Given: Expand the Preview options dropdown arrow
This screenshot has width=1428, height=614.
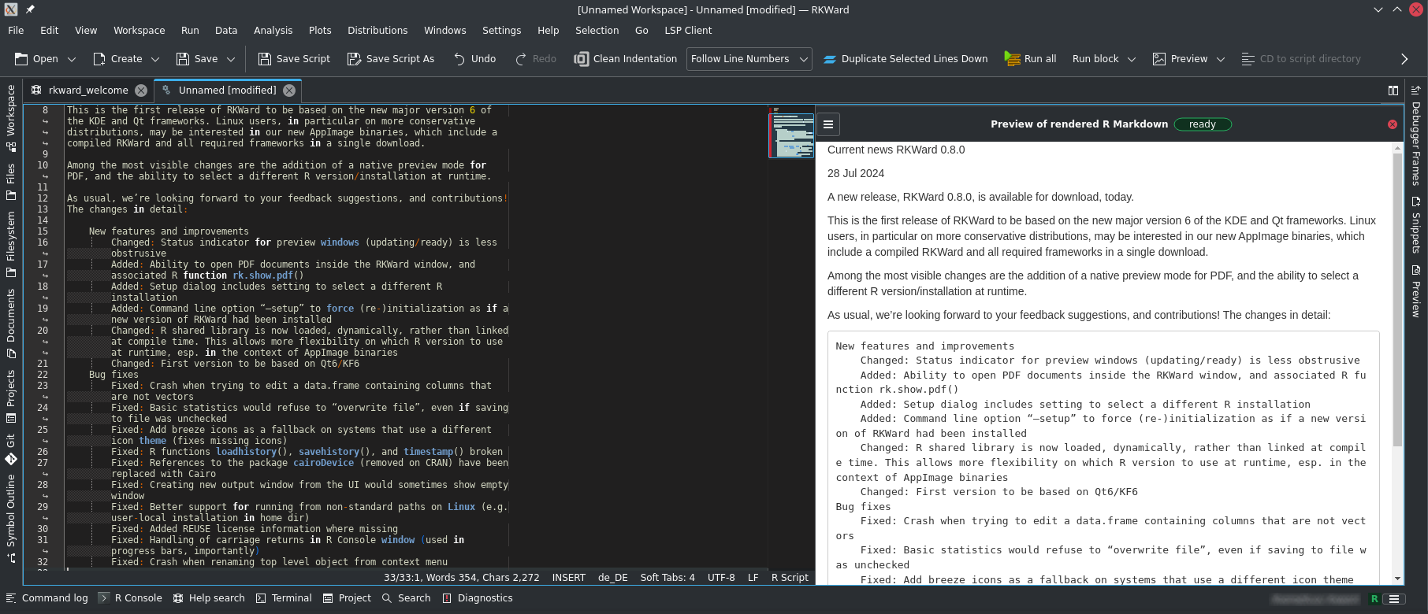Looking at the screenshot, I should [x=1221, y=59].
